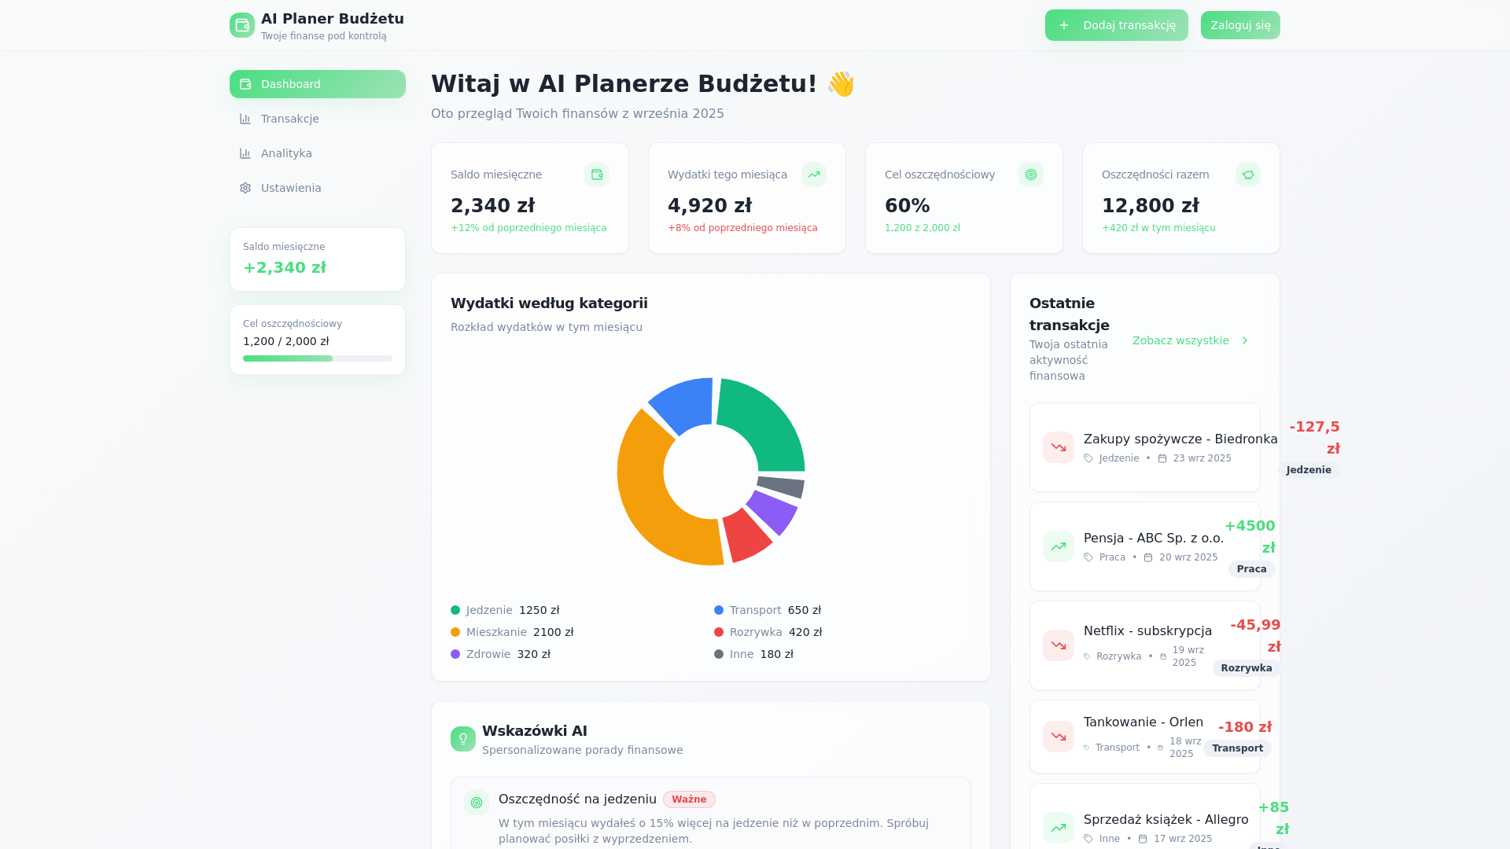Open the Dashboard menu item

tap(318, 84)
